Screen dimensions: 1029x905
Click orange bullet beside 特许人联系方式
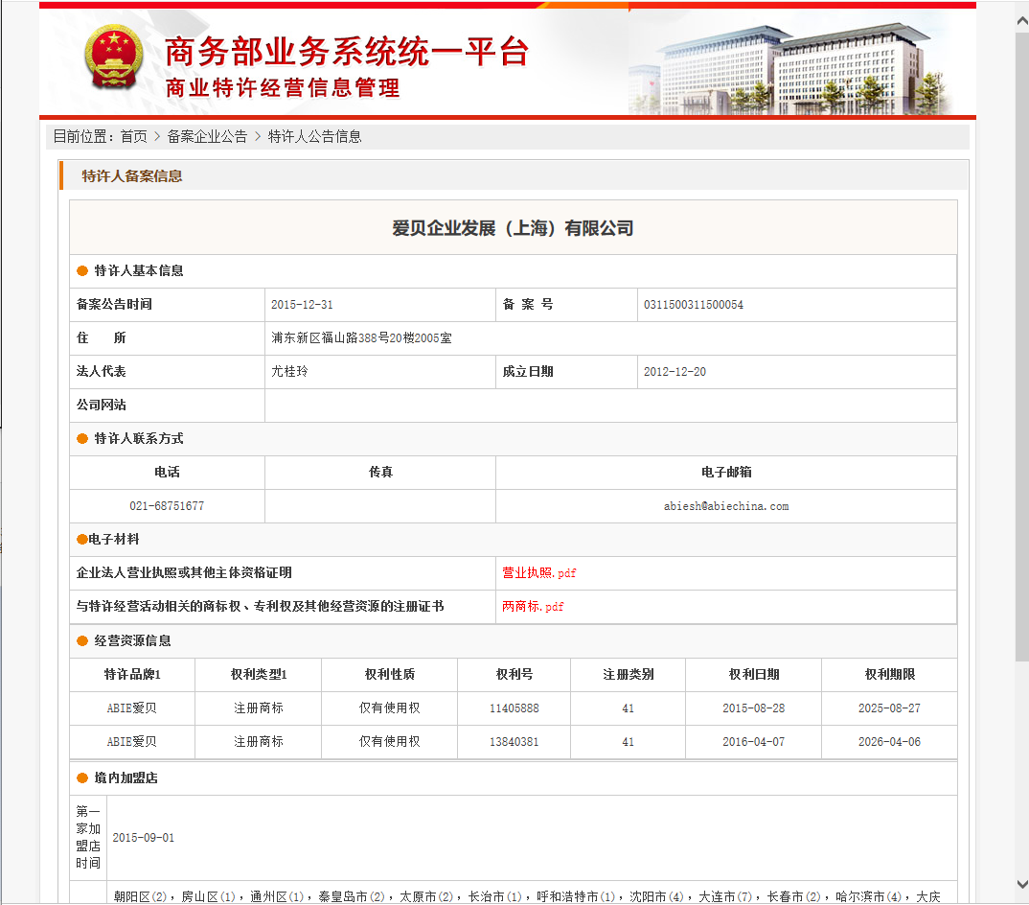coord(82,439)
